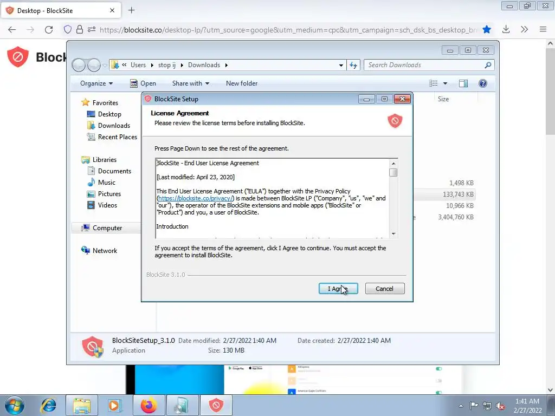This screenshot has width=555, height=416.
Task: Open Windows Media Player from the taskbar
Action: coord(115,406)
